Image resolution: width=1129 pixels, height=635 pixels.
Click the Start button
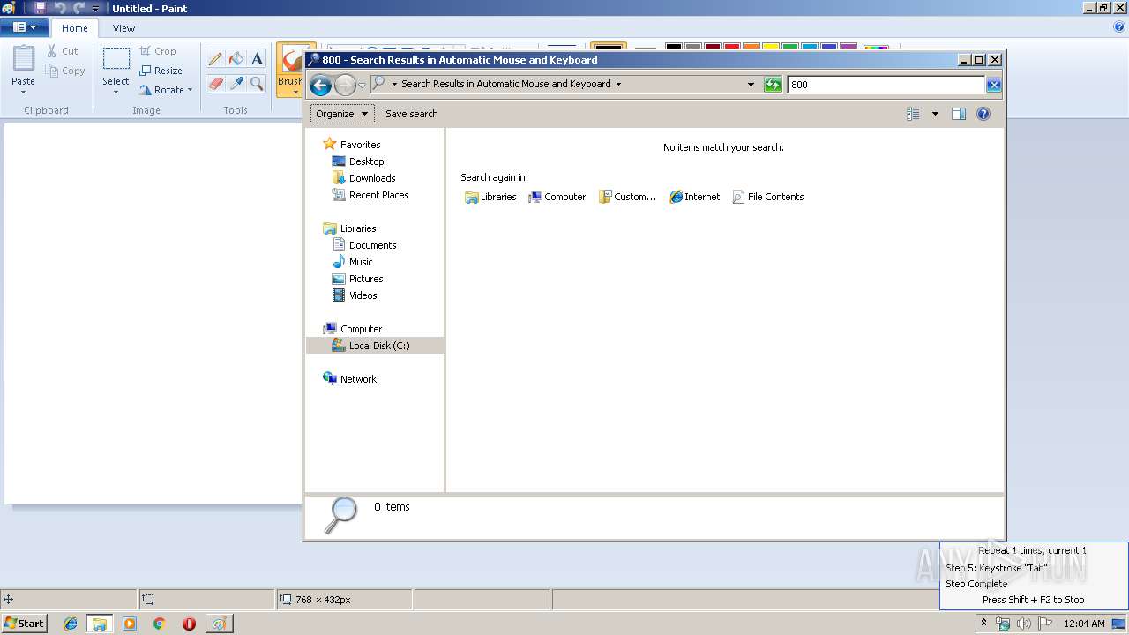point(25,624)
